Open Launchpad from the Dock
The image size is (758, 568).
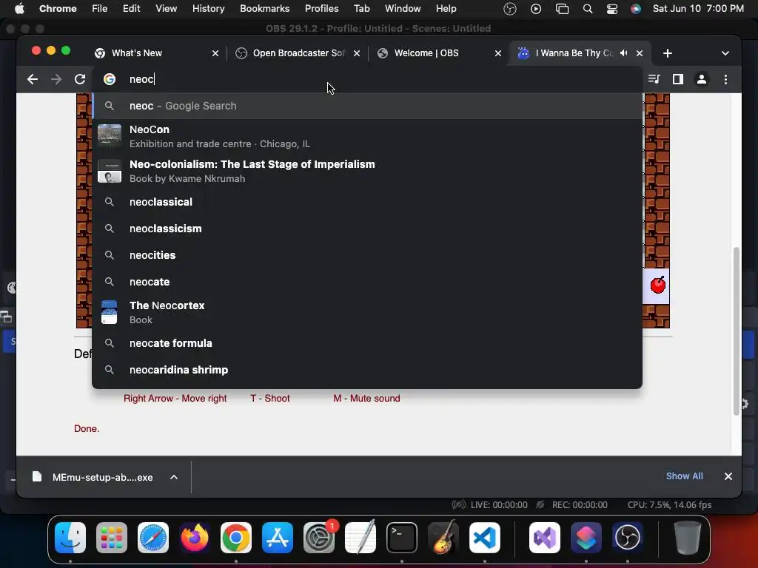click(112, 537)
